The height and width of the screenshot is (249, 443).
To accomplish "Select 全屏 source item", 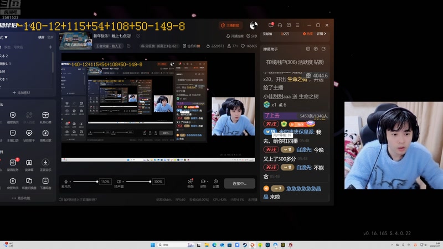I will pos(3,71).
